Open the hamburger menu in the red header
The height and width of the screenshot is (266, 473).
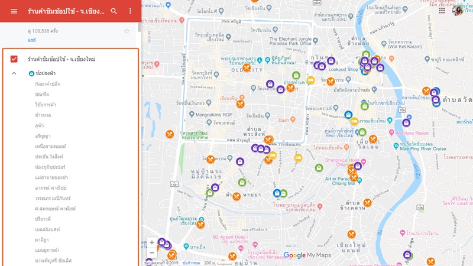coord(14,11)
